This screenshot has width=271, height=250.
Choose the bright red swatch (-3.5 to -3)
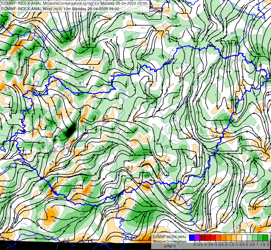(213, 237)
